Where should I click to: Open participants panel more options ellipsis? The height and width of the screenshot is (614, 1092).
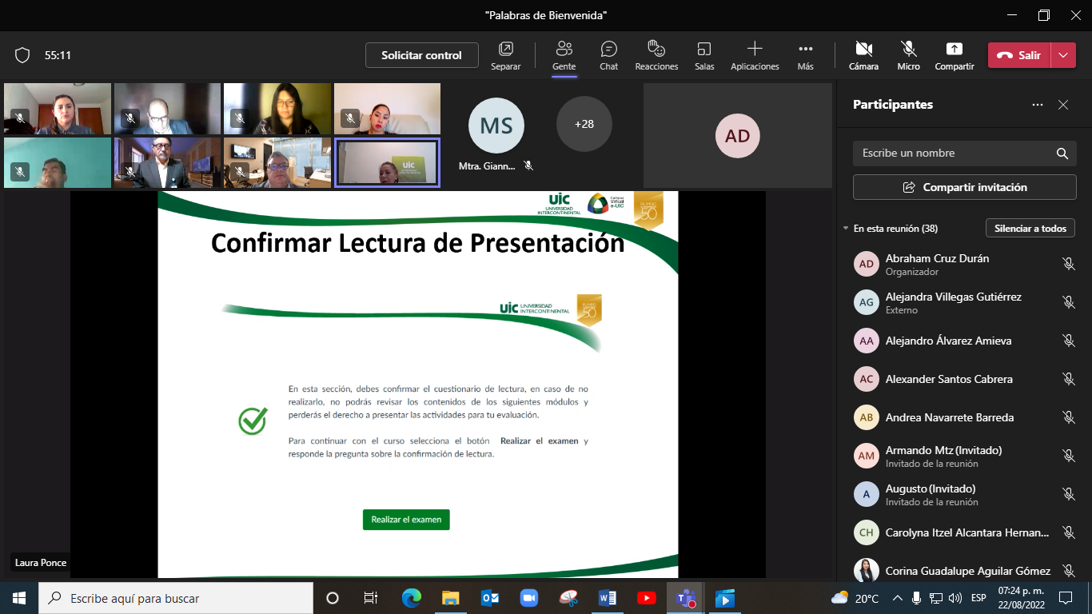coord(1037,105)
